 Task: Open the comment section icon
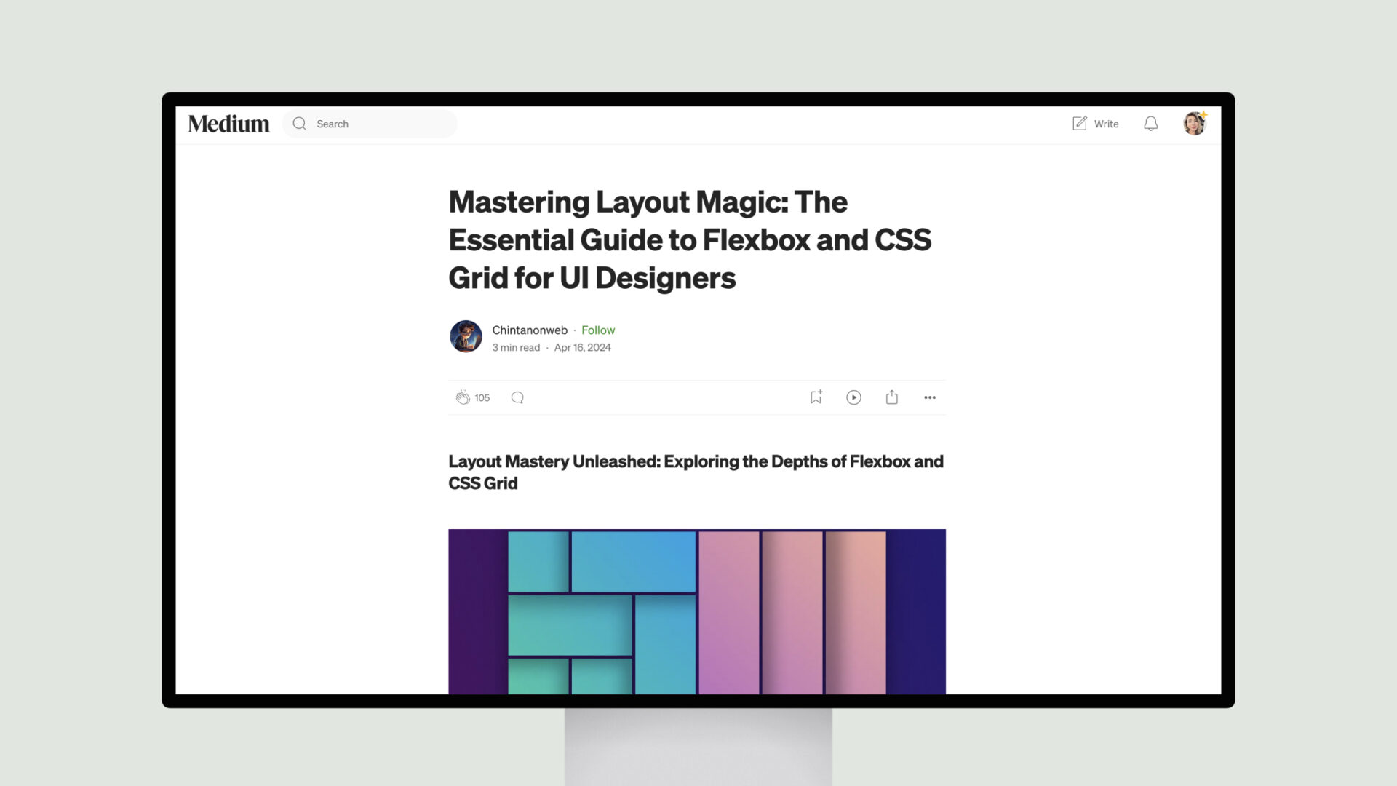(517, 397)
